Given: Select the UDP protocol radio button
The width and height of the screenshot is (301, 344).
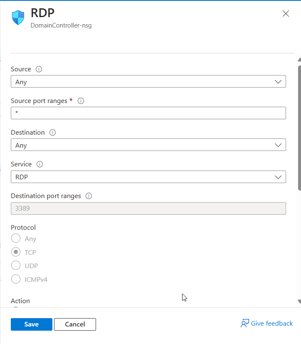Looking at the screenshot, I should 16,266.
